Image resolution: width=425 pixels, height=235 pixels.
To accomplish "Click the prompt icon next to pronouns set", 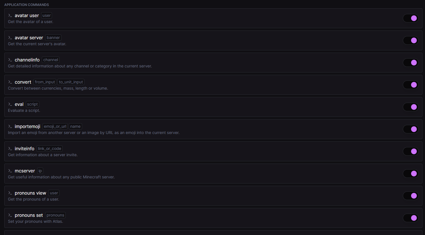I will point(10,215).
